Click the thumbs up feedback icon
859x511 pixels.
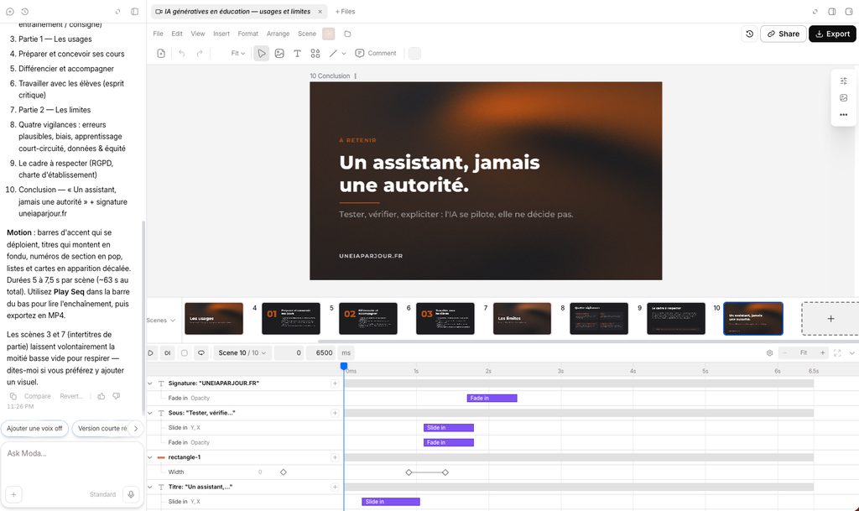(x=102, y=396)
